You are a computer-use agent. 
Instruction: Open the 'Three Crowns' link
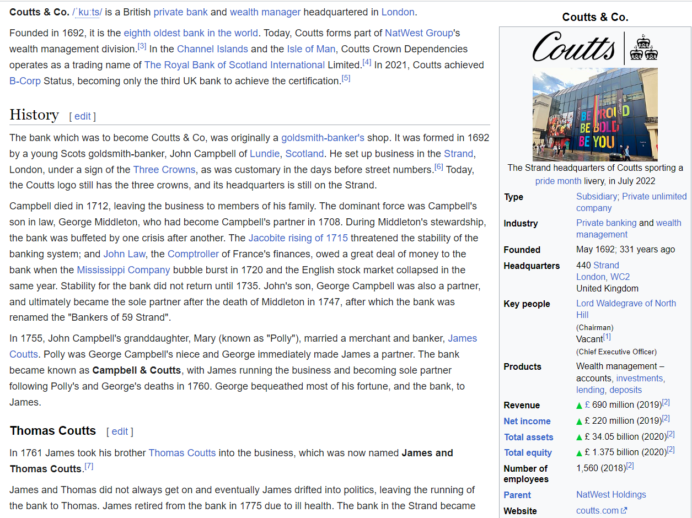pyautogui.click(x=164, y=170)
